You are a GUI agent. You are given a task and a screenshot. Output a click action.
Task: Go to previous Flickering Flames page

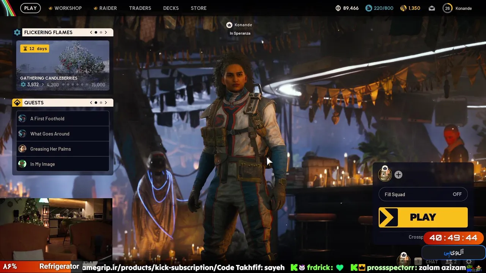(91, 32)
